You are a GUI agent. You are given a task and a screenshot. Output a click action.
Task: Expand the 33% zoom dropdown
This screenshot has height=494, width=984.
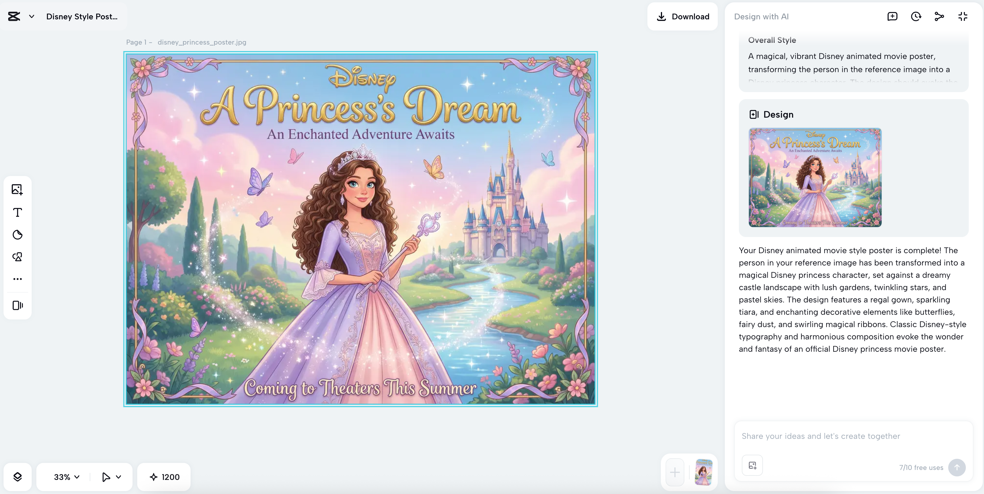click(x=67, y=477)
